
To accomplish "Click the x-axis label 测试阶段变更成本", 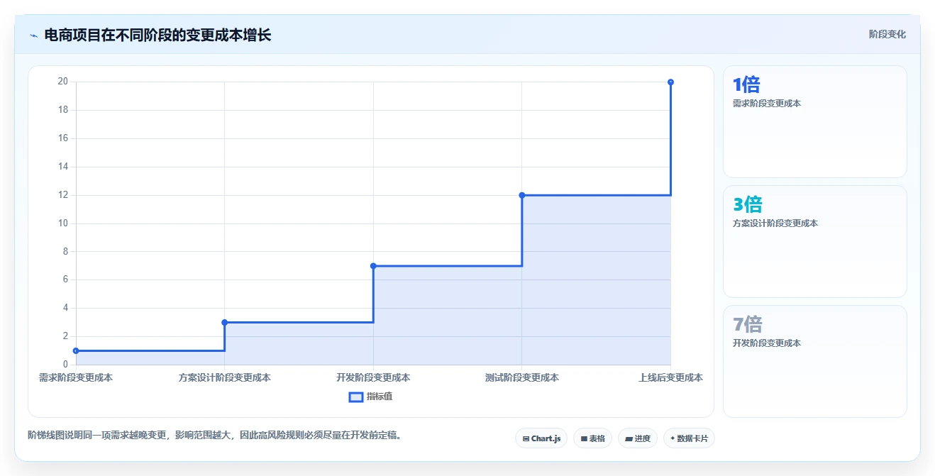I will [521, 377].
